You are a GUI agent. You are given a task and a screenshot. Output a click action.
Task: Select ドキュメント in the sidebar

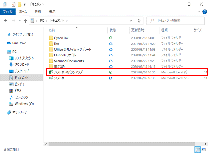click(21, 78)
